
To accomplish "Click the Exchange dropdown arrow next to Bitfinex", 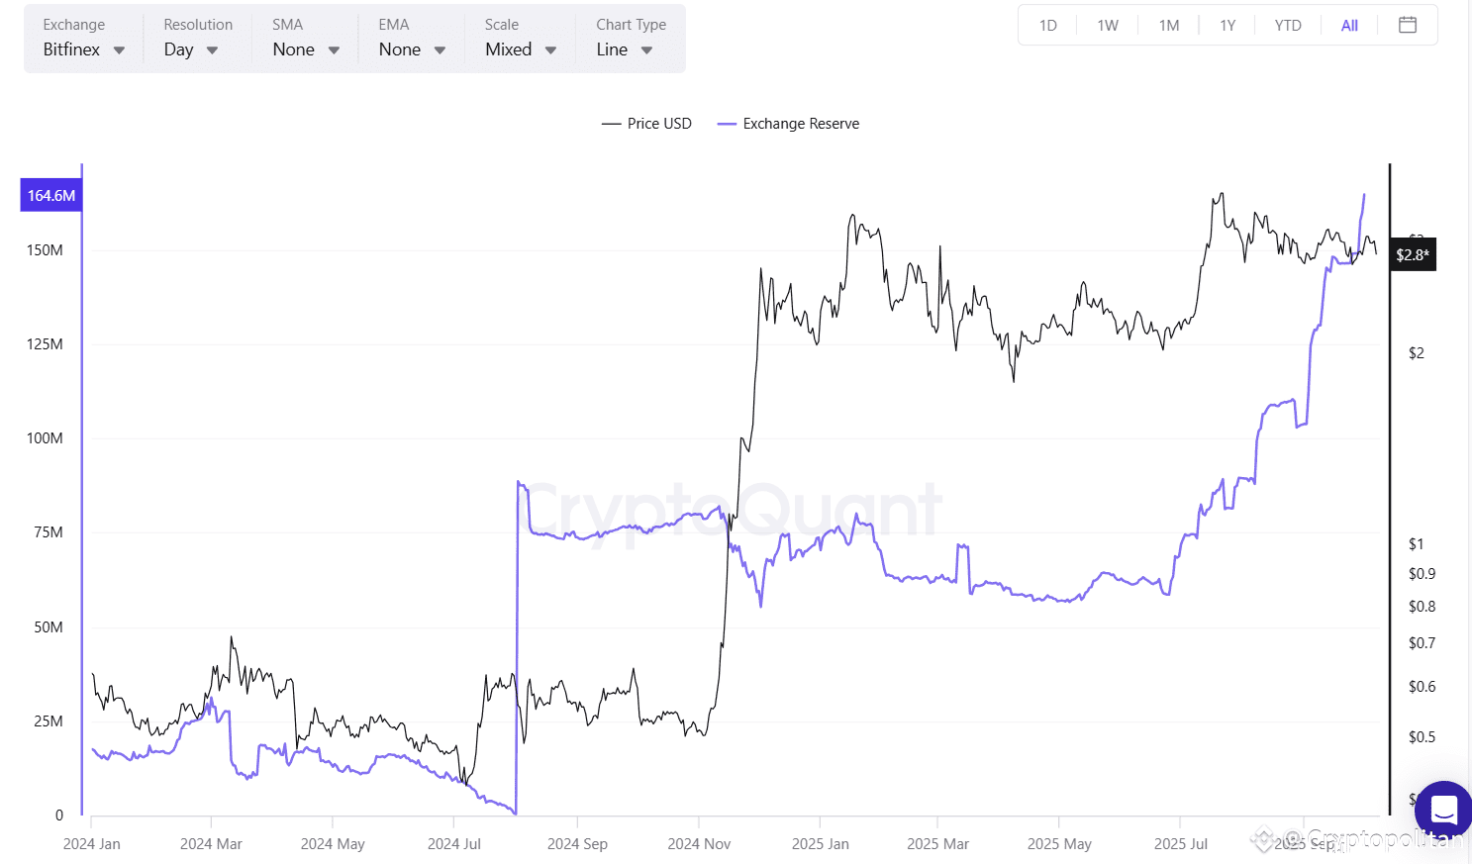I will coord(119,50).
